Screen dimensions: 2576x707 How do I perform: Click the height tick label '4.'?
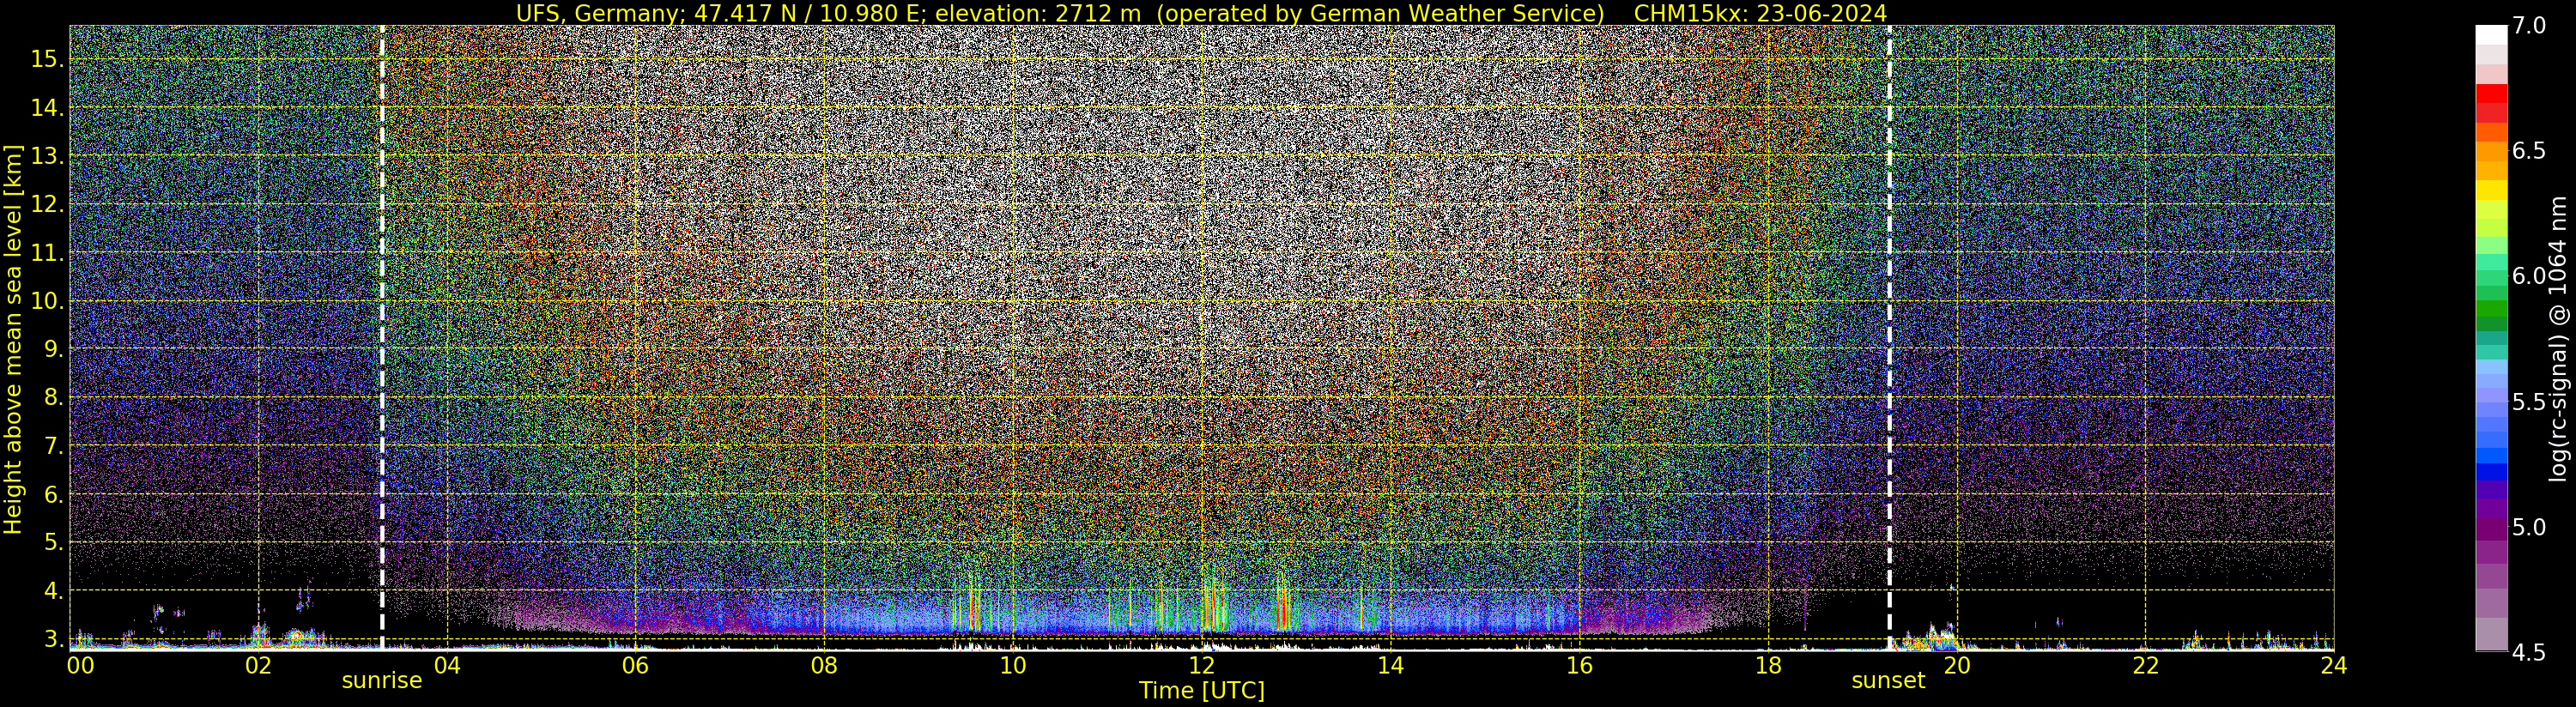point(53,591)
